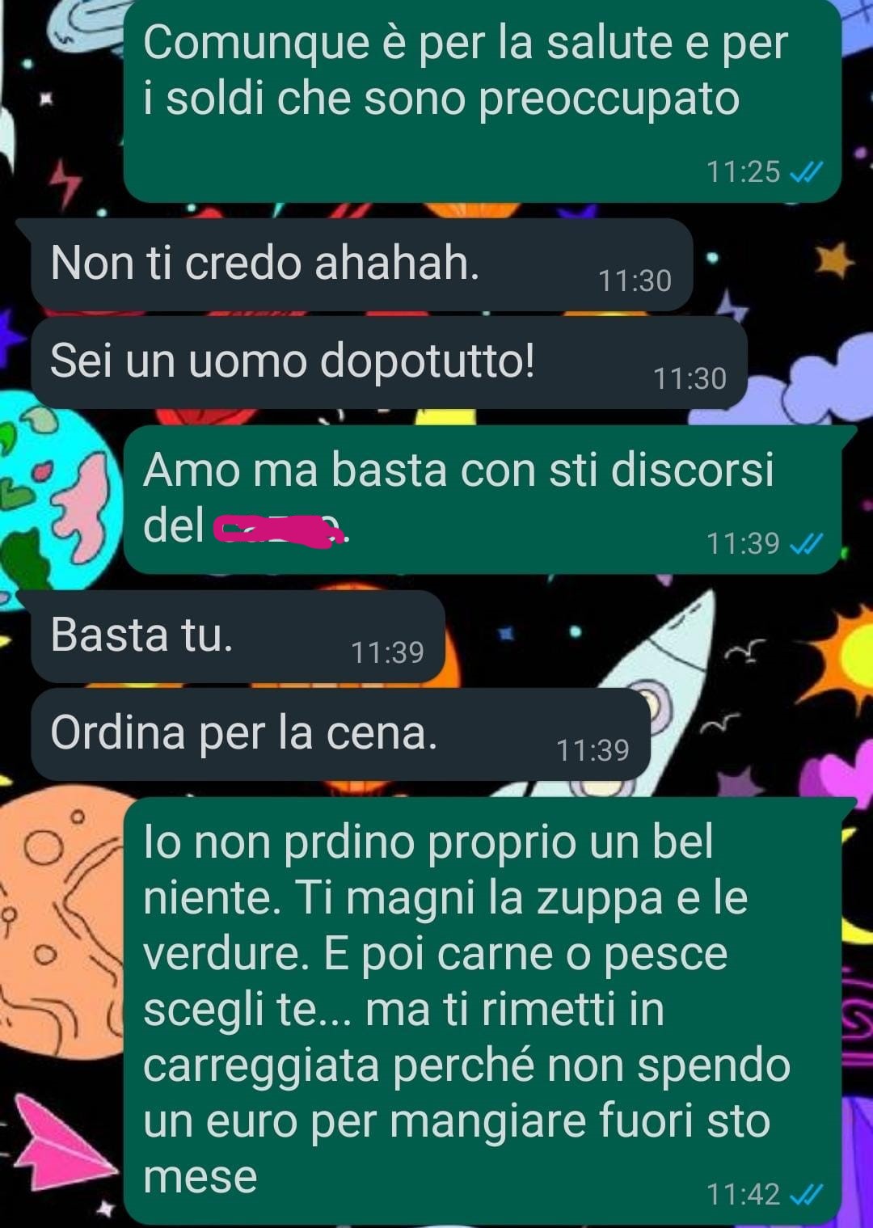Tap the long 'Io non prdino proprio' message
The height and width of the screenshot is (1228, 873).
(482, 1010)
